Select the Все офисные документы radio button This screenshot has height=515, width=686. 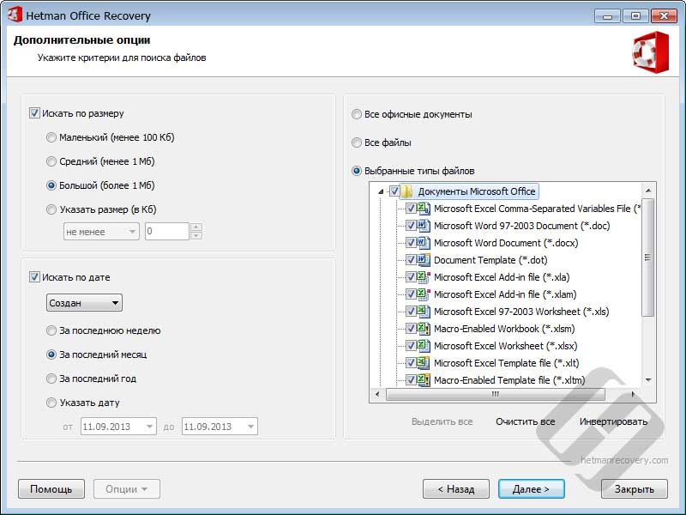coord(357,114)
